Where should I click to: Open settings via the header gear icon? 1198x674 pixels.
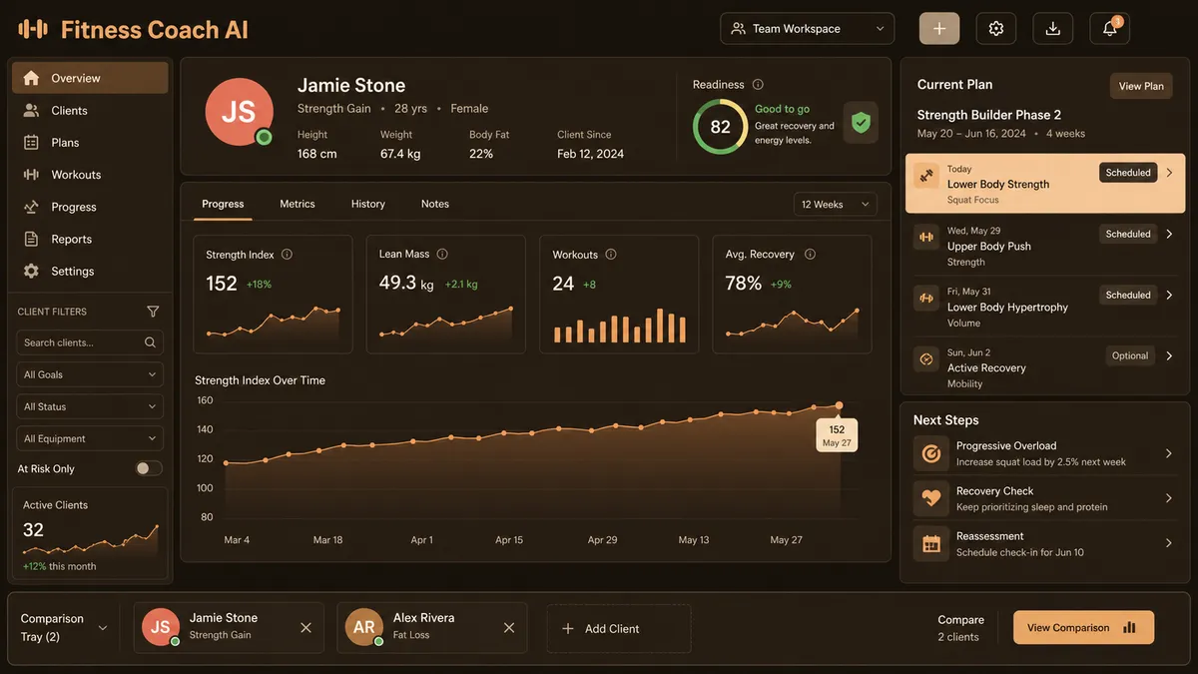996,29
